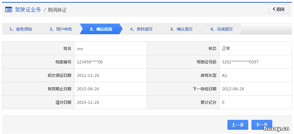Go to step 2 用户申告
The image size is (294, 134).
pyautogui.click(x=61, y=29)
